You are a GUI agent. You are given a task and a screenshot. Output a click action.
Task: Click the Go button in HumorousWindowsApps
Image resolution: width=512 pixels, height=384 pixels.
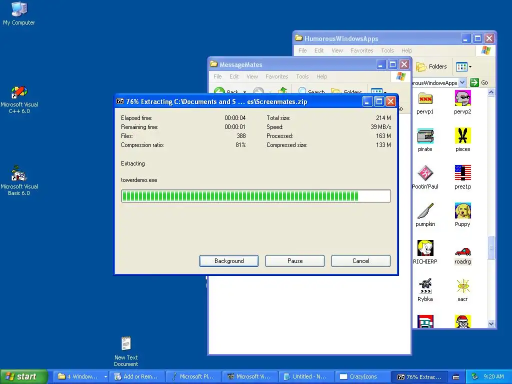pos(479,82)
